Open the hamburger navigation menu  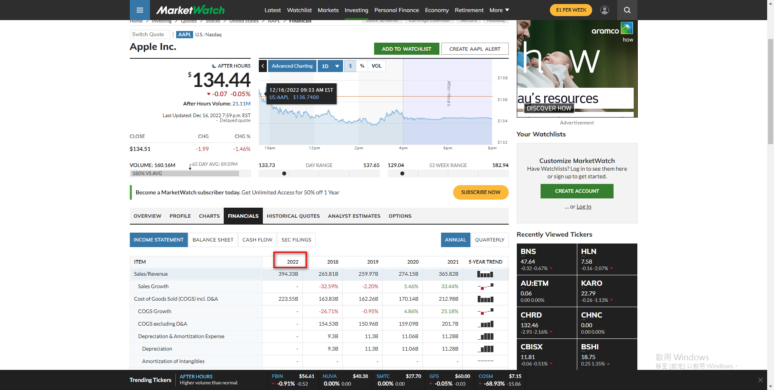coord(139,10)
